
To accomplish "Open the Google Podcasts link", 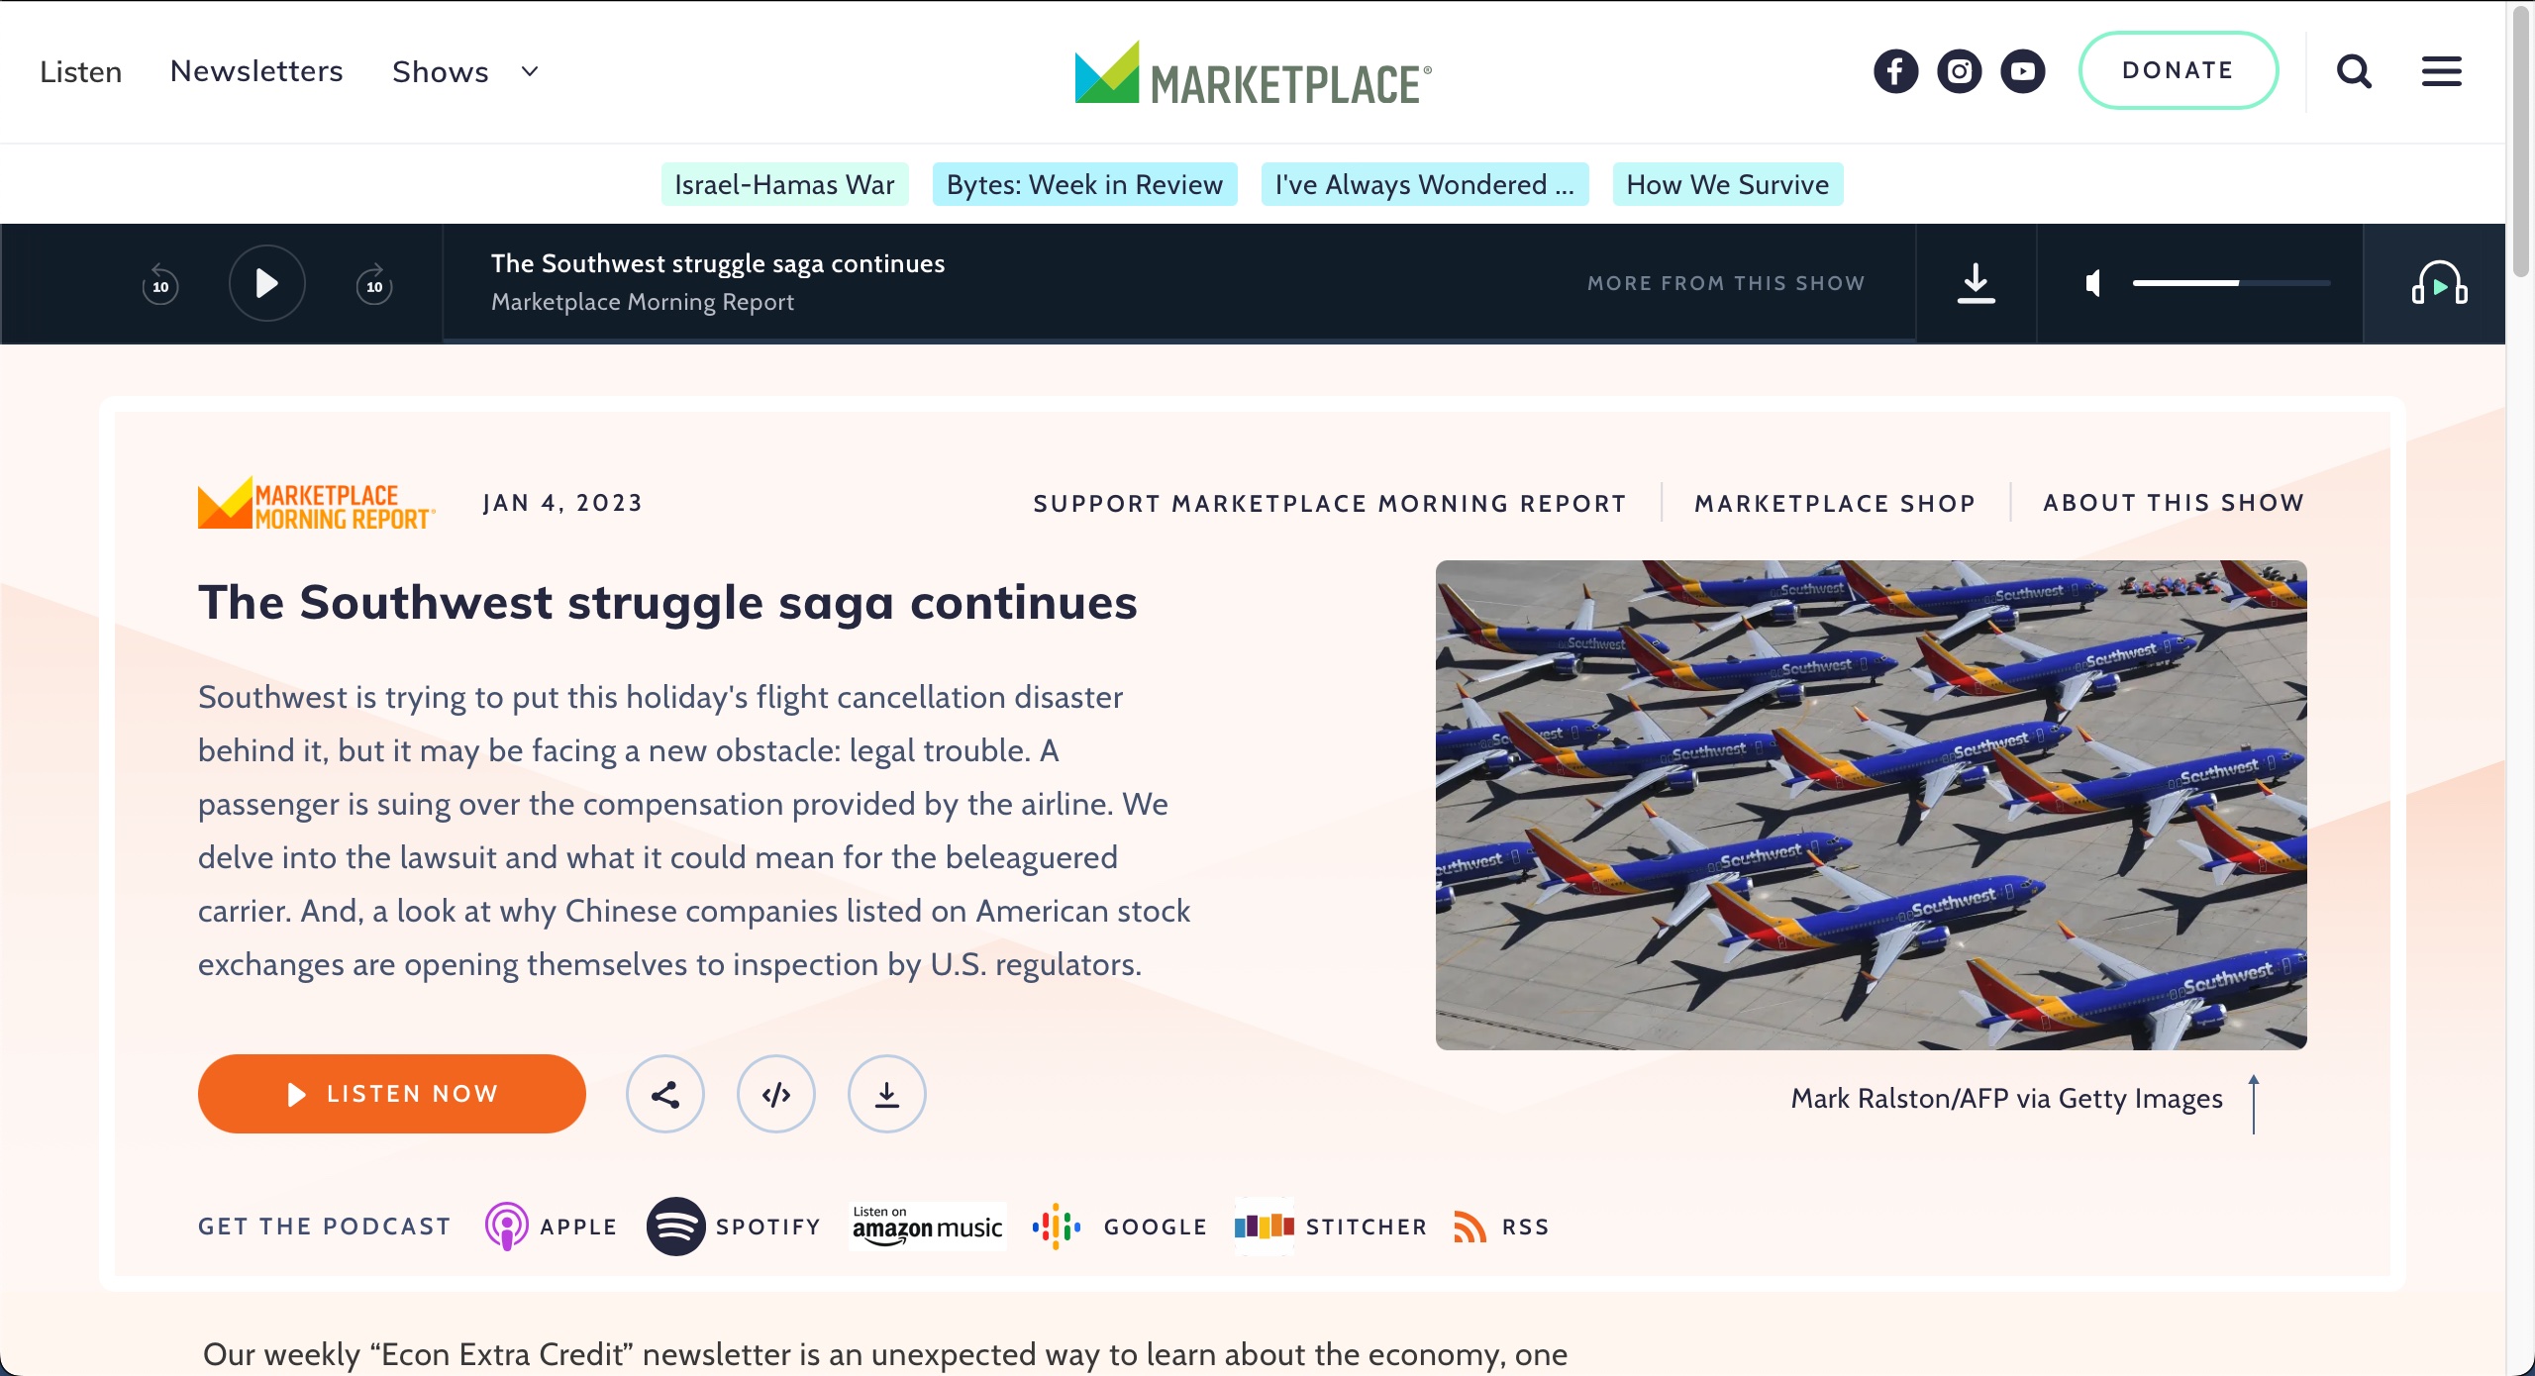I will pos(1119,1227).
